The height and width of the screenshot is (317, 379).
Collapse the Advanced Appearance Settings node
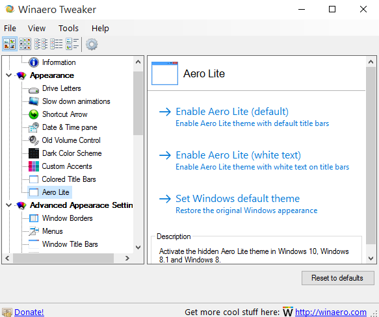8,205
